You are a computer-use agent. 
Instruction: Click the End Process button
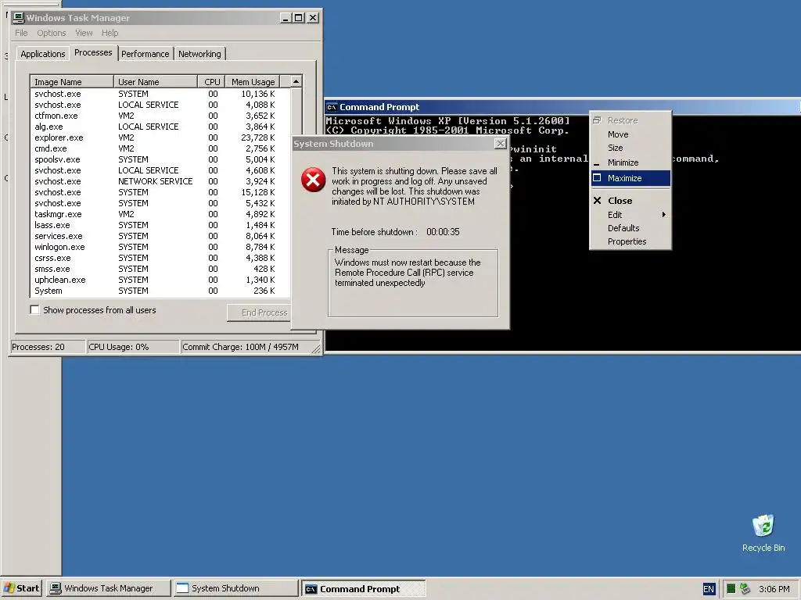click(x=259, y=312)
